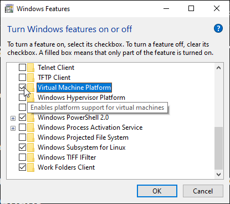Click the Windows Projected File System folder icon
Image resolution: width=230 pixels, height=204 pixels.
(x=30, y=137)
